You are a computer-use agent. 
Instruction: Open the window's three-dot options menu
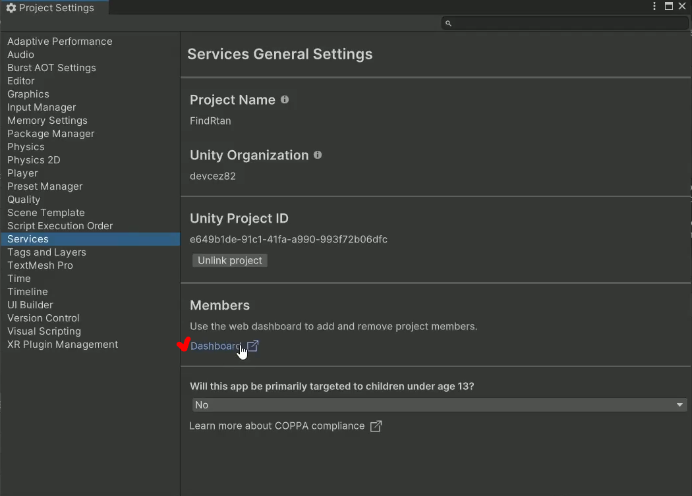point(654,6)
